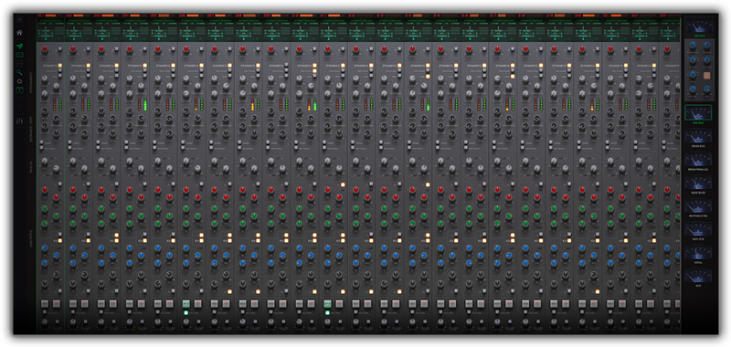
Task: Click the gain reduction meter on channel 004
Action: (143, 104)
